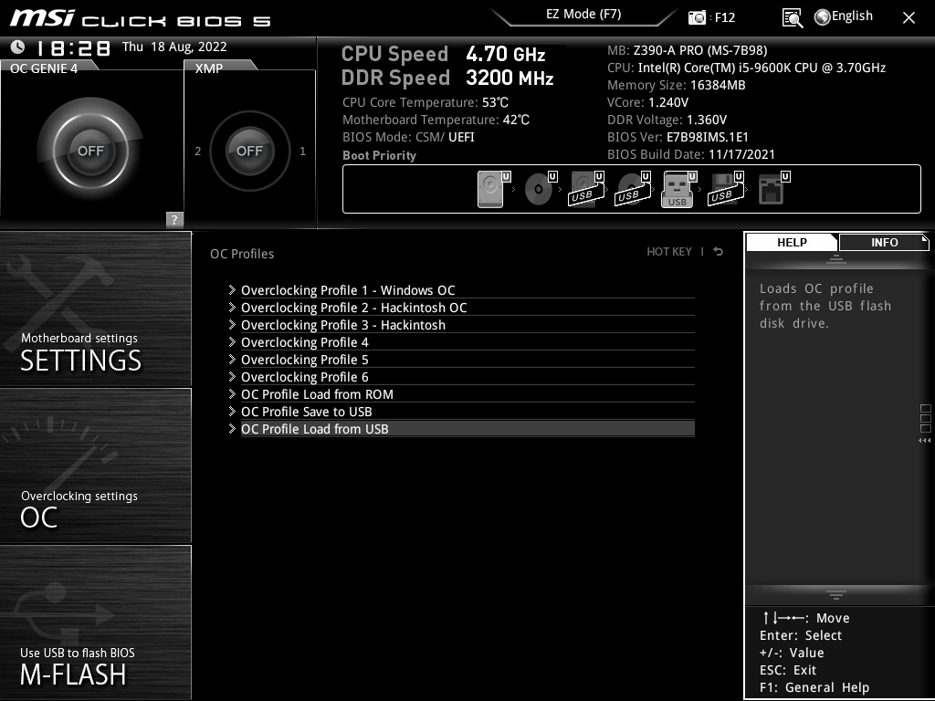Open OC Profile Save to USB
This screenshot has width=935, height=701.
click(x=461, y=412)
